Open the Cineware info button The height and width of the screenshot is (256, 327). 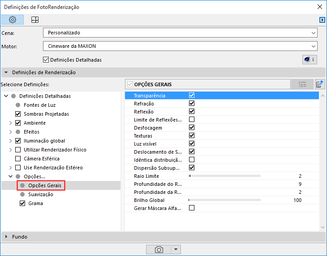[310, 60]
